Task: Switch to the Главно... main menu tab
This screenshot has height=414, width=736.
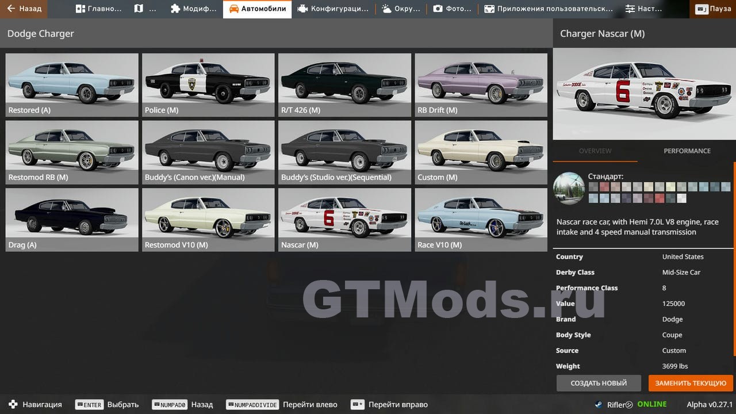Action: pos(99,9)
